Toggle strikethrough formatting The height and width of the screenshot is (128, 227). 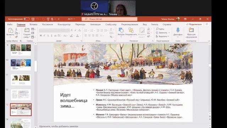(x=55, y=36)
